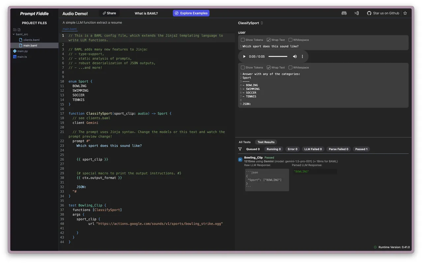Click the TypeScript icon beside main.ts
This screenshot has width=422, height=263.
click(x=15, y=57)
